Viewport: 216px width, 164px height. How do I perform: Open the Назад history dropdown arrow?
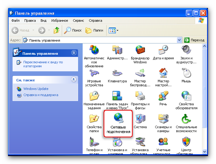point(33,30)
